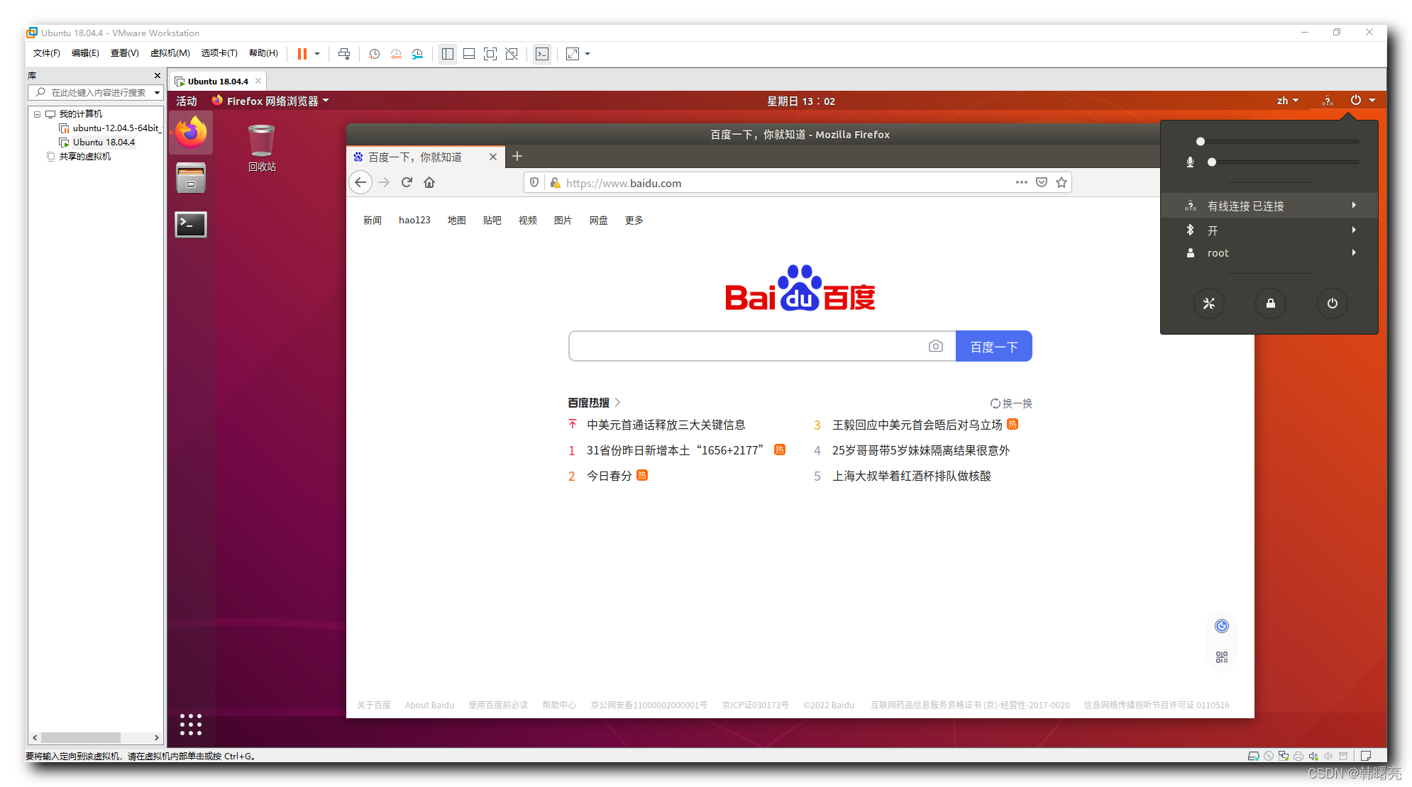Click the Firefox icon in the Ubuntu dock
Image resolution: width=1412 pixels, height=787 pixels.
[191, 133]
